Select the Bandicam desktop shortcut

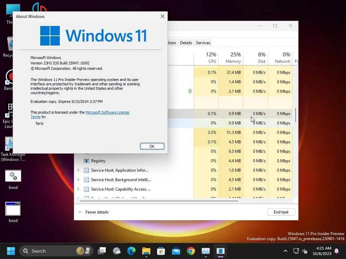[9, 80]
